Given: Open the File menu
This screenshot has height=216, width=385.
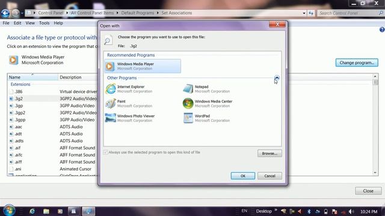Looking at the screenshot, I should click(6, 23).
